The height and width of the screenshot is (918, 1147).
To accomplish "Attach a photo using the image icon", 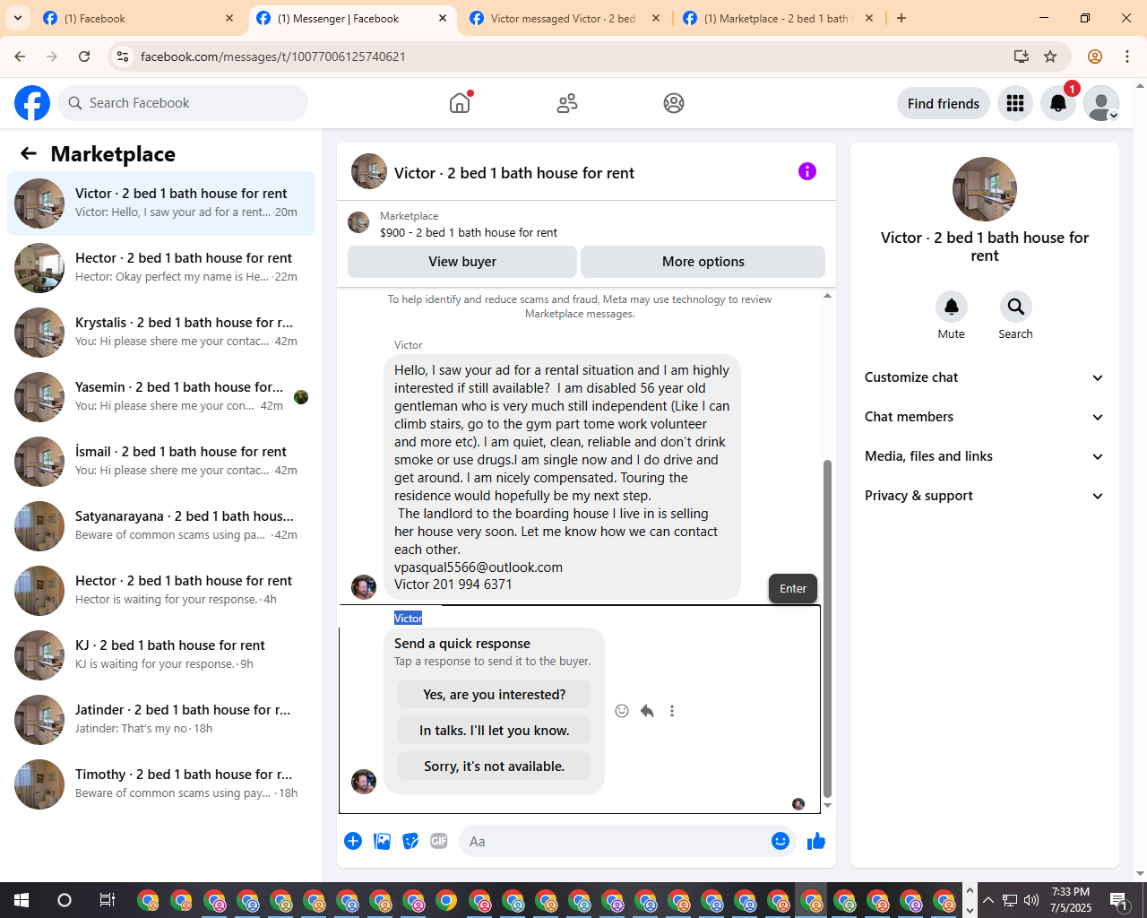I will (x=382, y=841).
